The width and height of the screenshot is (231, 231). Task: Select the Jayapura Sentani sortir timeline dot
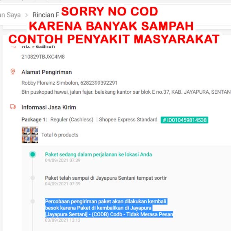pyautogui.click(x=33, y=178)
